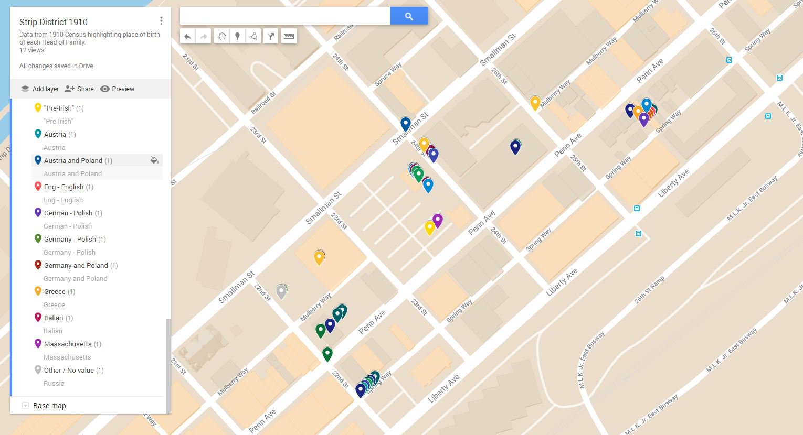This screenshot has height=435, width=803.
Task: Select the Italian legend entry
Action: click(52, 318)
